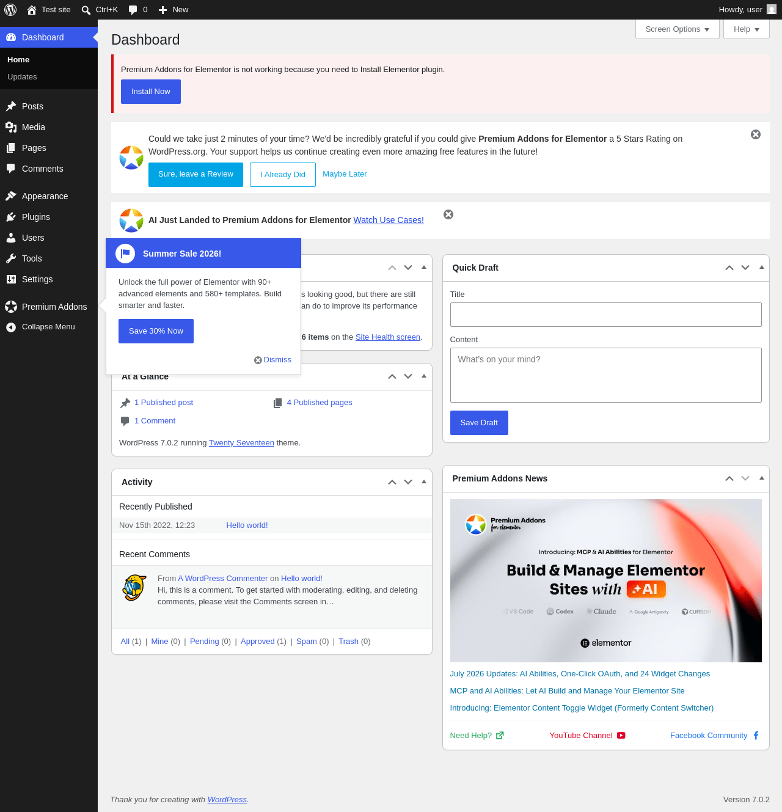The height and width of the screenshot is (812, 782).
Task: Click the Users person icon in sidebar
Action: point(11,238)
